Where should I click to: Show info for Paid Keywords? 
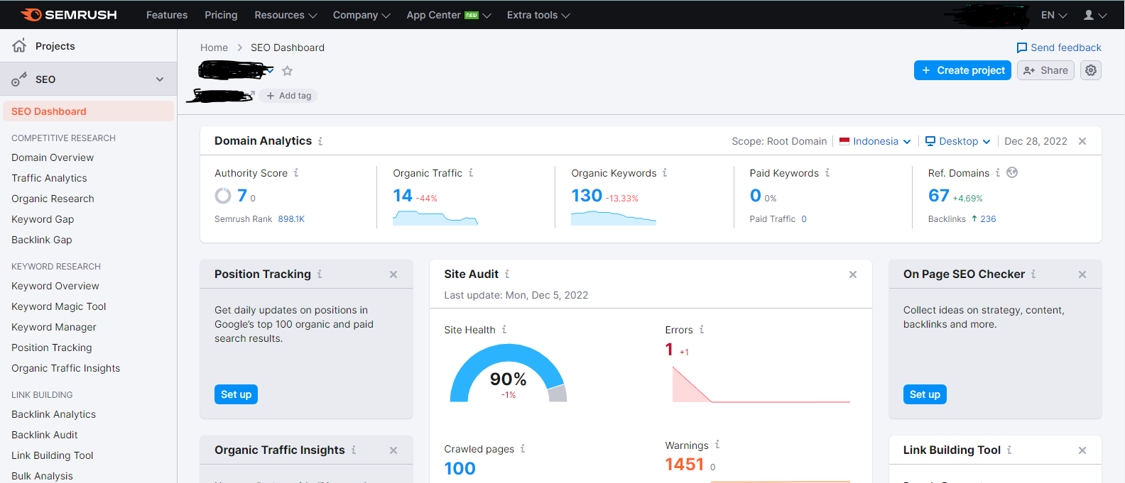[x=827, y=173]
